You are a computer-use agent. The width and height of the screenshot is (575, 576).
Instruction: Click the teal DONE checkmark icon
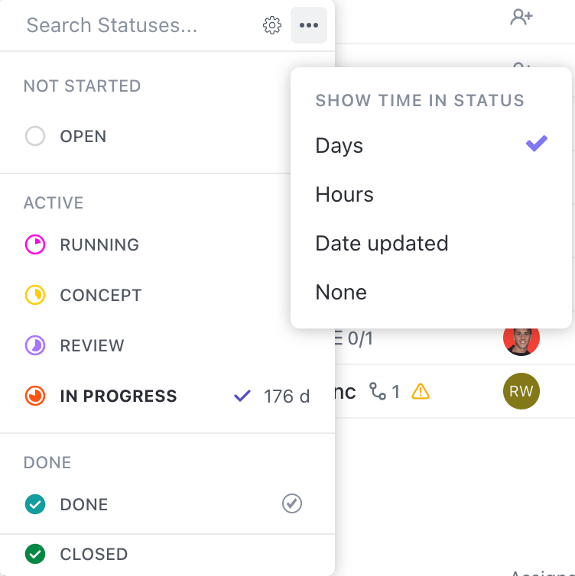tap(35, 504)
